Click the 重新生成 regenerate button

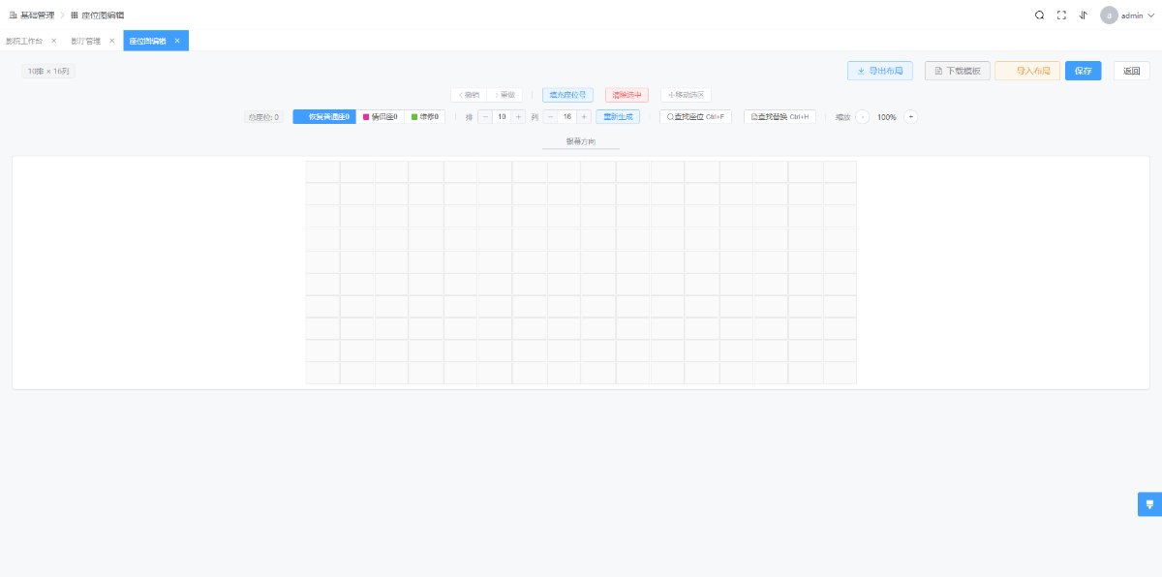[618, 117]
